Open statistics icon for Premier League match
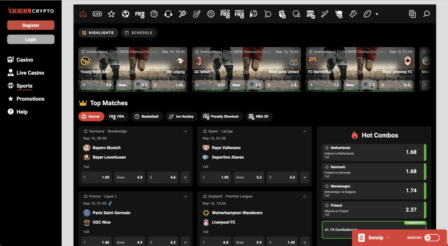 click(304, 196)
